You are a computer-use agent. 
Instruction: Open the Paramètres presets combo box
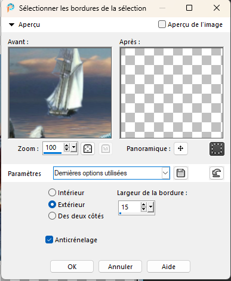[112, 173]
